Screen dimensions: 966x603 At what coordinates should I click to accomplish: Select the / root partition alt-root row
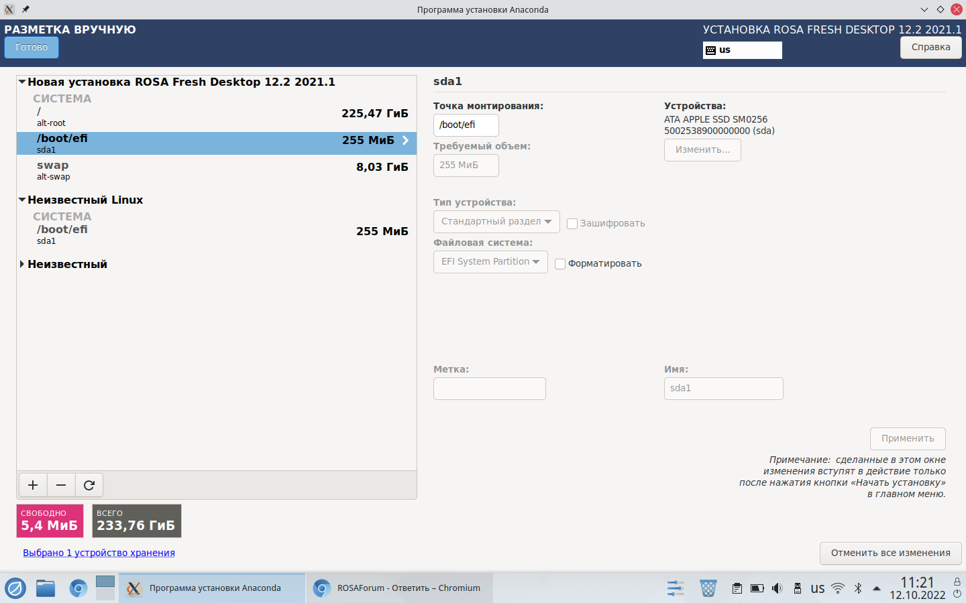217,117
